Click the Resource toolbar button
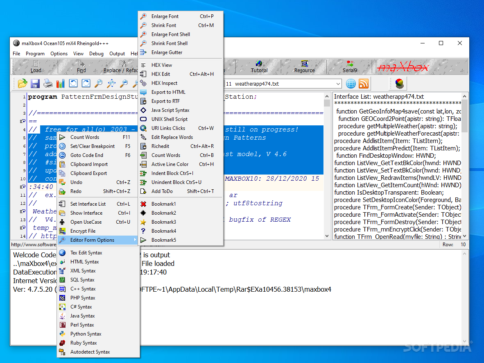This screenshot has height=363, width=484. 304,66
